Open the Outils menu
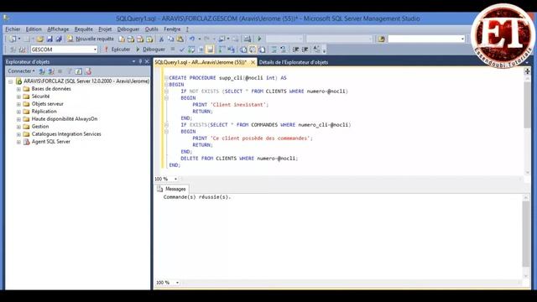This screenshot has width=537, height=302. tap(151, 29)
